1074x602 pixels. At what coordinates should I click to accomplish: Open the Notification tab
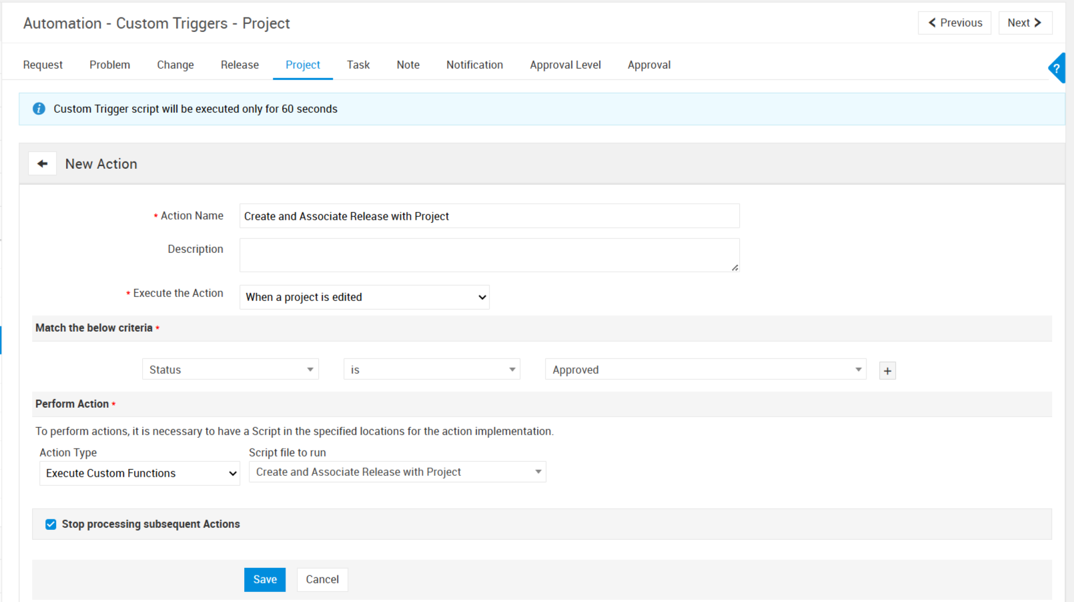(474, 65)
